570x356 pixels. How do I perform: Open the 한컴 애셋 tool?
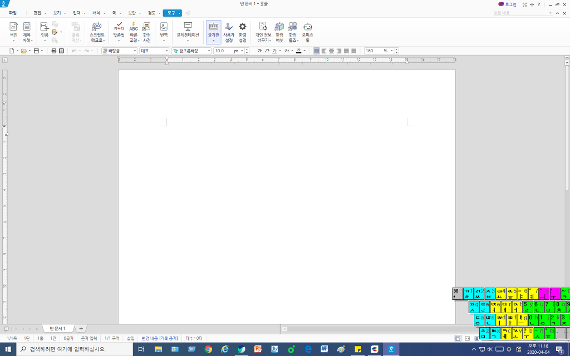[x=279, y=30]
